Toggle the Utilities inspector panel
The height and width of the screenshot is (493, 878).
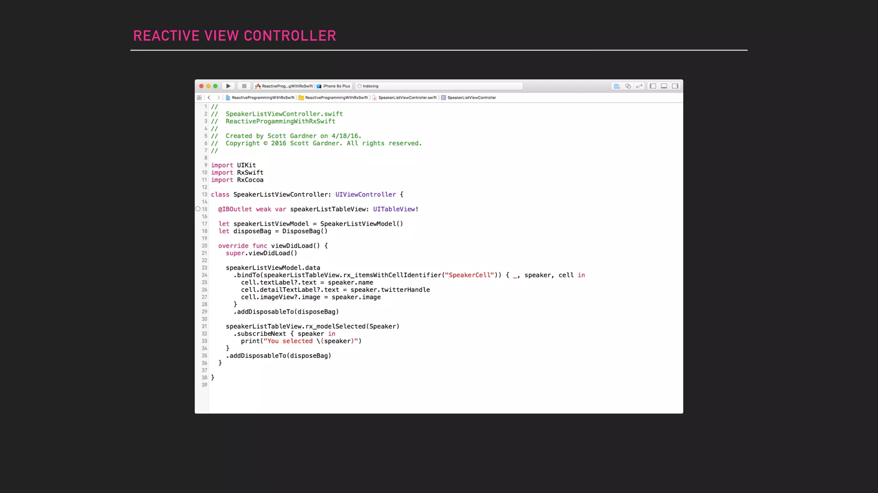click(x=675, y=86)
